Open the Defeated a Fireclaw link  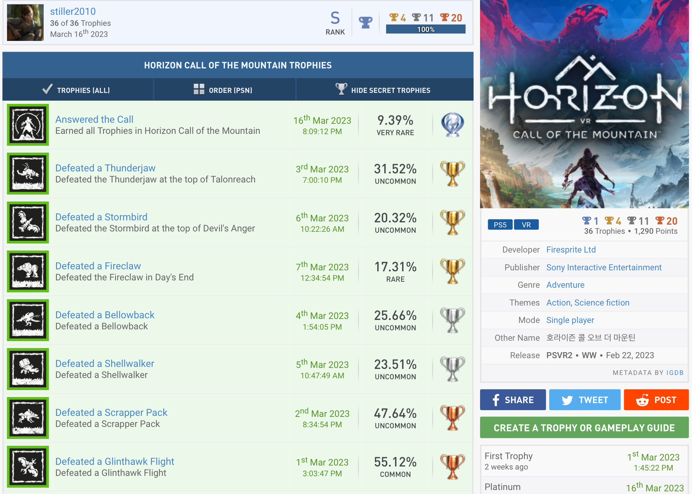coord(98,266)
